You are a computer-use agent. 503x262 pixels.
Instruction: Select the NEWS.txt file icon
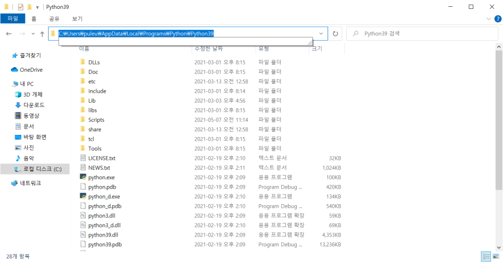click(83, 168)
